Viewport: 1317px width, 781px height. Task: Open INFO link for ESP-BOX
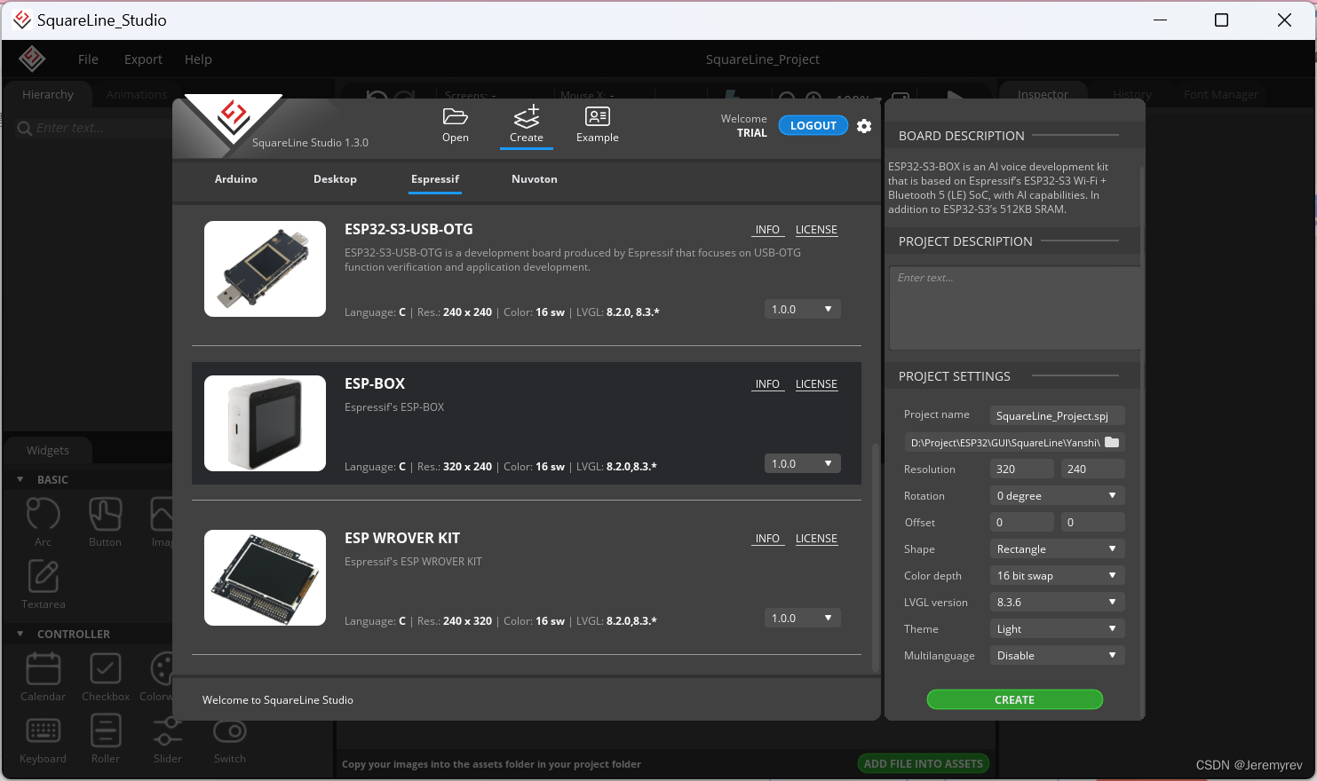coord(767,384)
